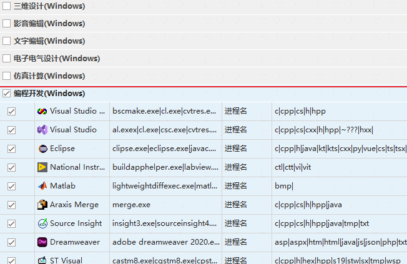
Task: Enable the 三维设计(Windows) checkbox
Action: [x=7, y=6]
